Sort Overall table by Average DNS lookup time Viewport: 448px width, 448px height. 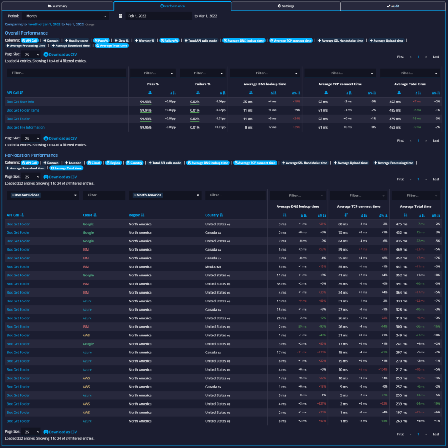[251, 93]
